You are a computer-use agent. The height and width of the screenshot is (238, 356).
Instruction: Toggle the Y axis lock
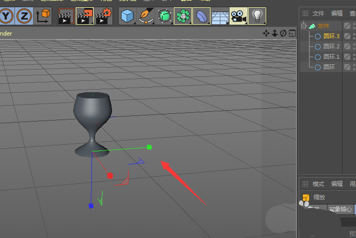(x=5, y=16)
